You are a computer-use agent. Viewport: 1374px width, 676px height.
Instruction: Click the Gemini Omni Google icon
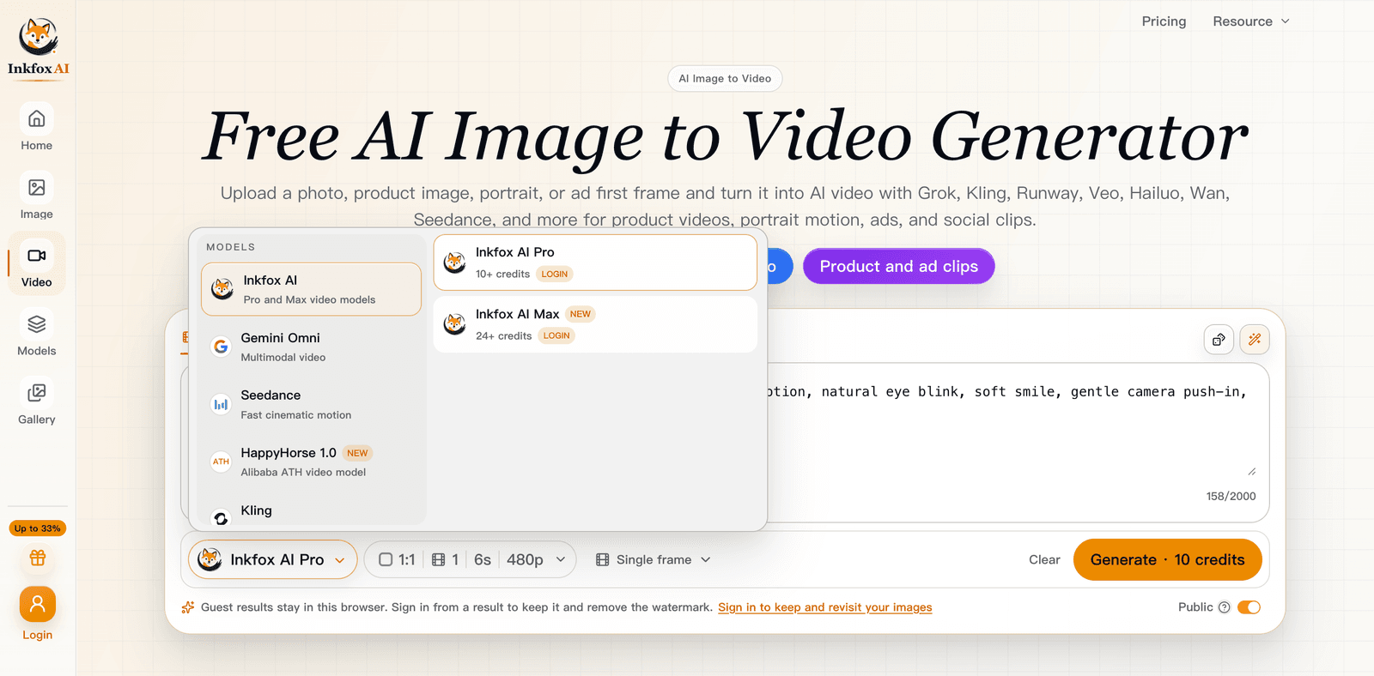pyautogui.click(x=221, y=347)
